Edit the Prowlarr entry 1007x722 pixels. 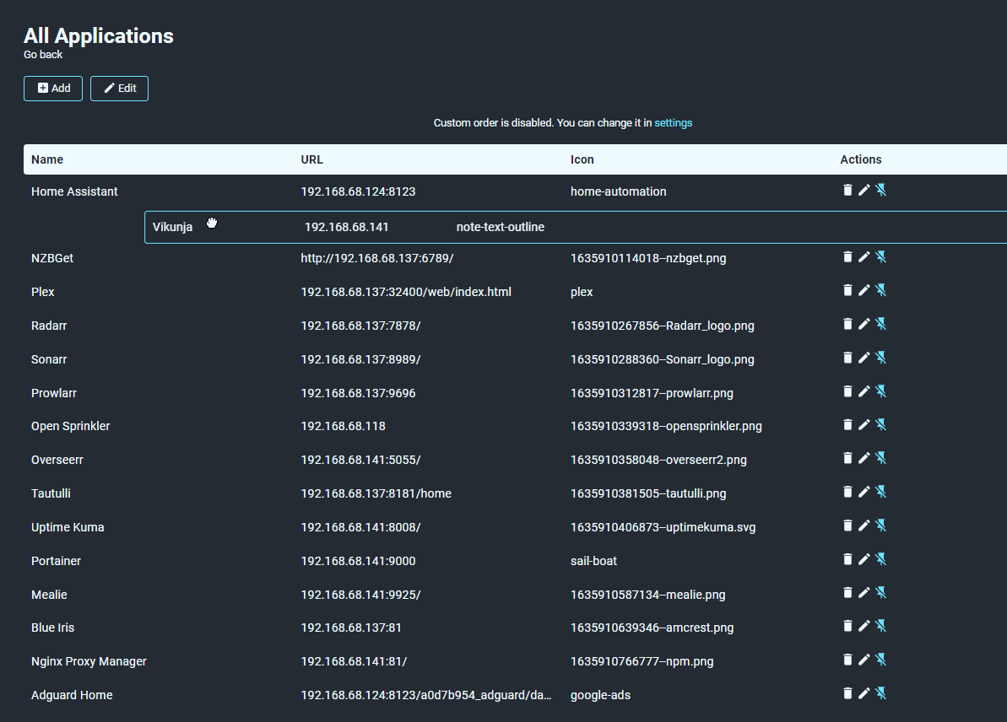[864, 391]
